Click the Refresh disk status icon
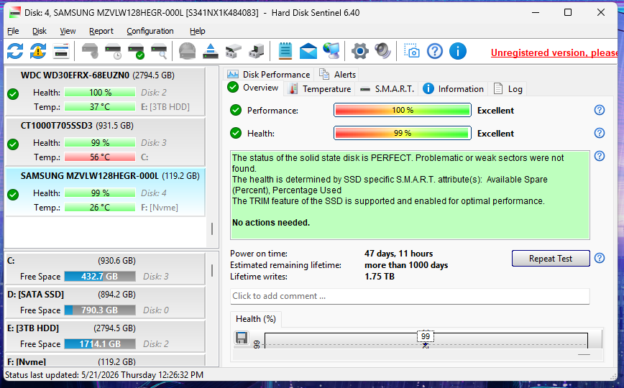The width and height of the screenshot is (624, 388). 15,51
